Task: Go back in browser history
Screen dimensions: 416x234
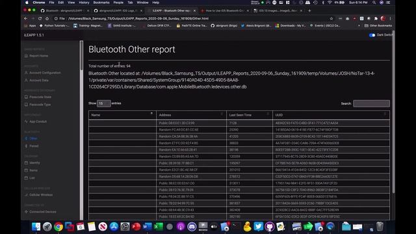Action: click(26, 19)
